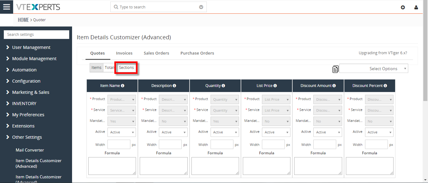Switch to the Sales Orders tab

(156, 53)
